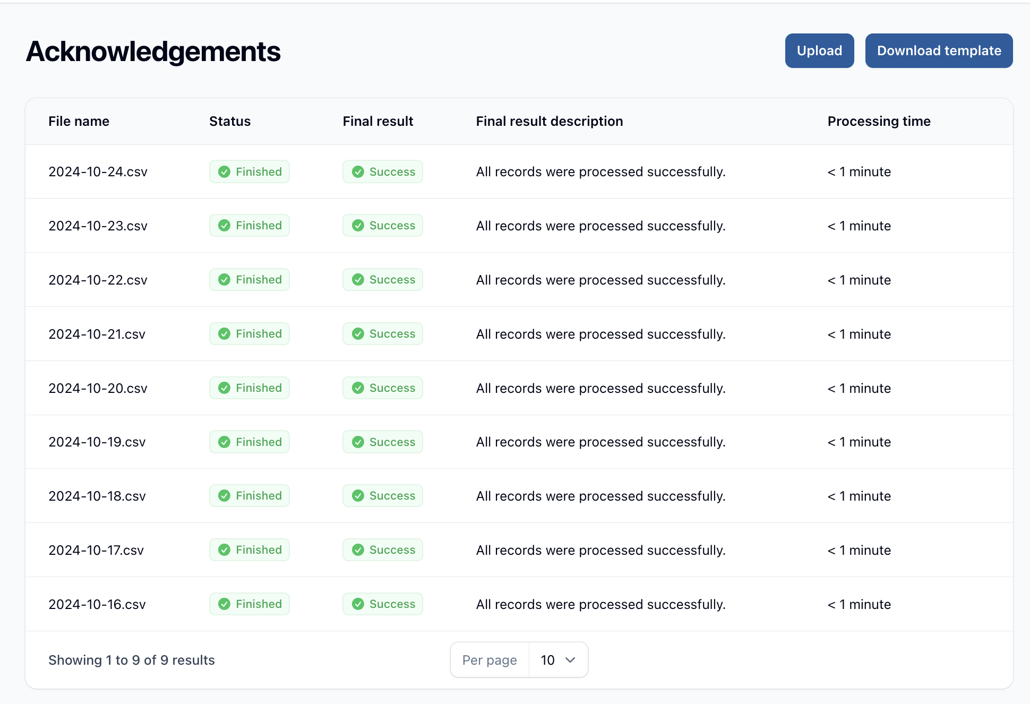The height and width of the screenshot is (704, 1030).
Task: Click the File name column header
Action: (x=79, y=122)
